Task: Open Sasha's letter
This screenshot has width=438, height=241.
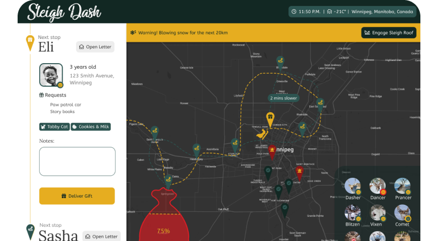Action: click(102, 236)
